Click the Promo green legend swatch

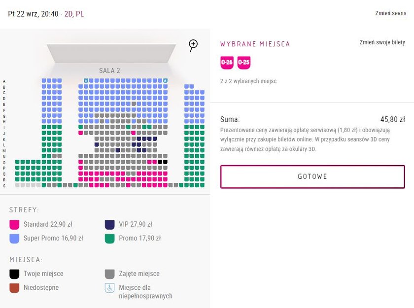tap(109, 239)
